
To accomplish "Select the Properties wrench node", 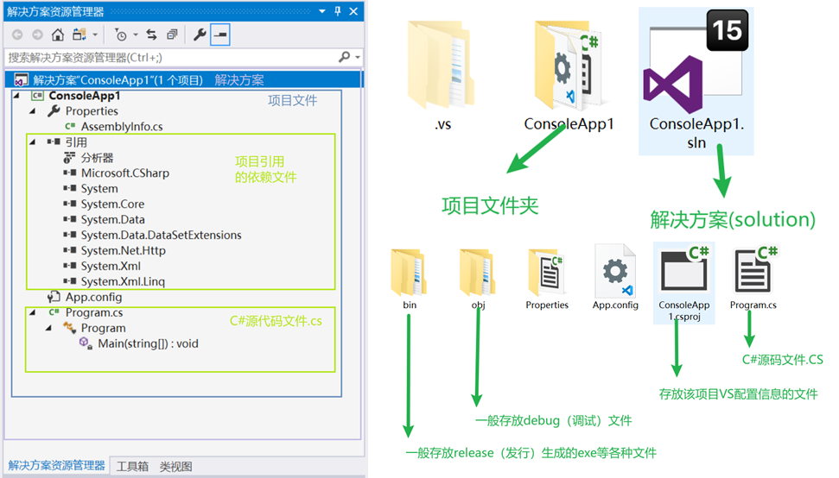I will (x=83, y=111).
